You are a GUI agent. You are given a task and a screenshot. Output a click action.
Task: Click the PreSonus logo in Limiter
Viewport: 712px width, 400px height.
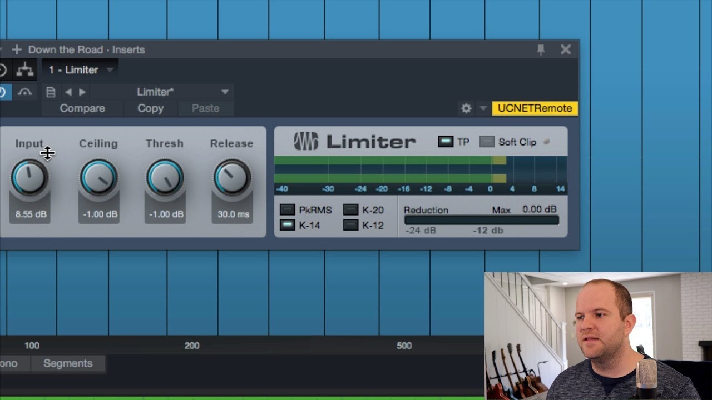[x=306, y=142]
